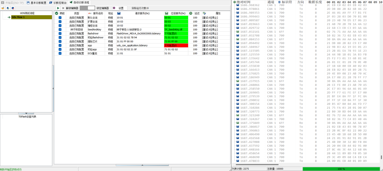Uncheck the enable box for flashdriver row

point(60,33)
